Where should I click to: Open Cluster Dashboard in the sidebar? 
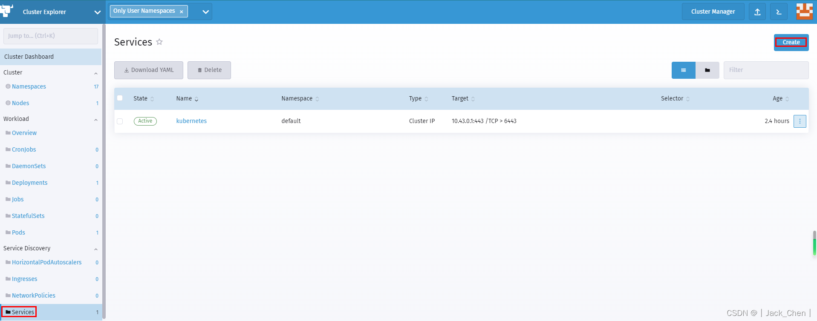coord(51,57)
